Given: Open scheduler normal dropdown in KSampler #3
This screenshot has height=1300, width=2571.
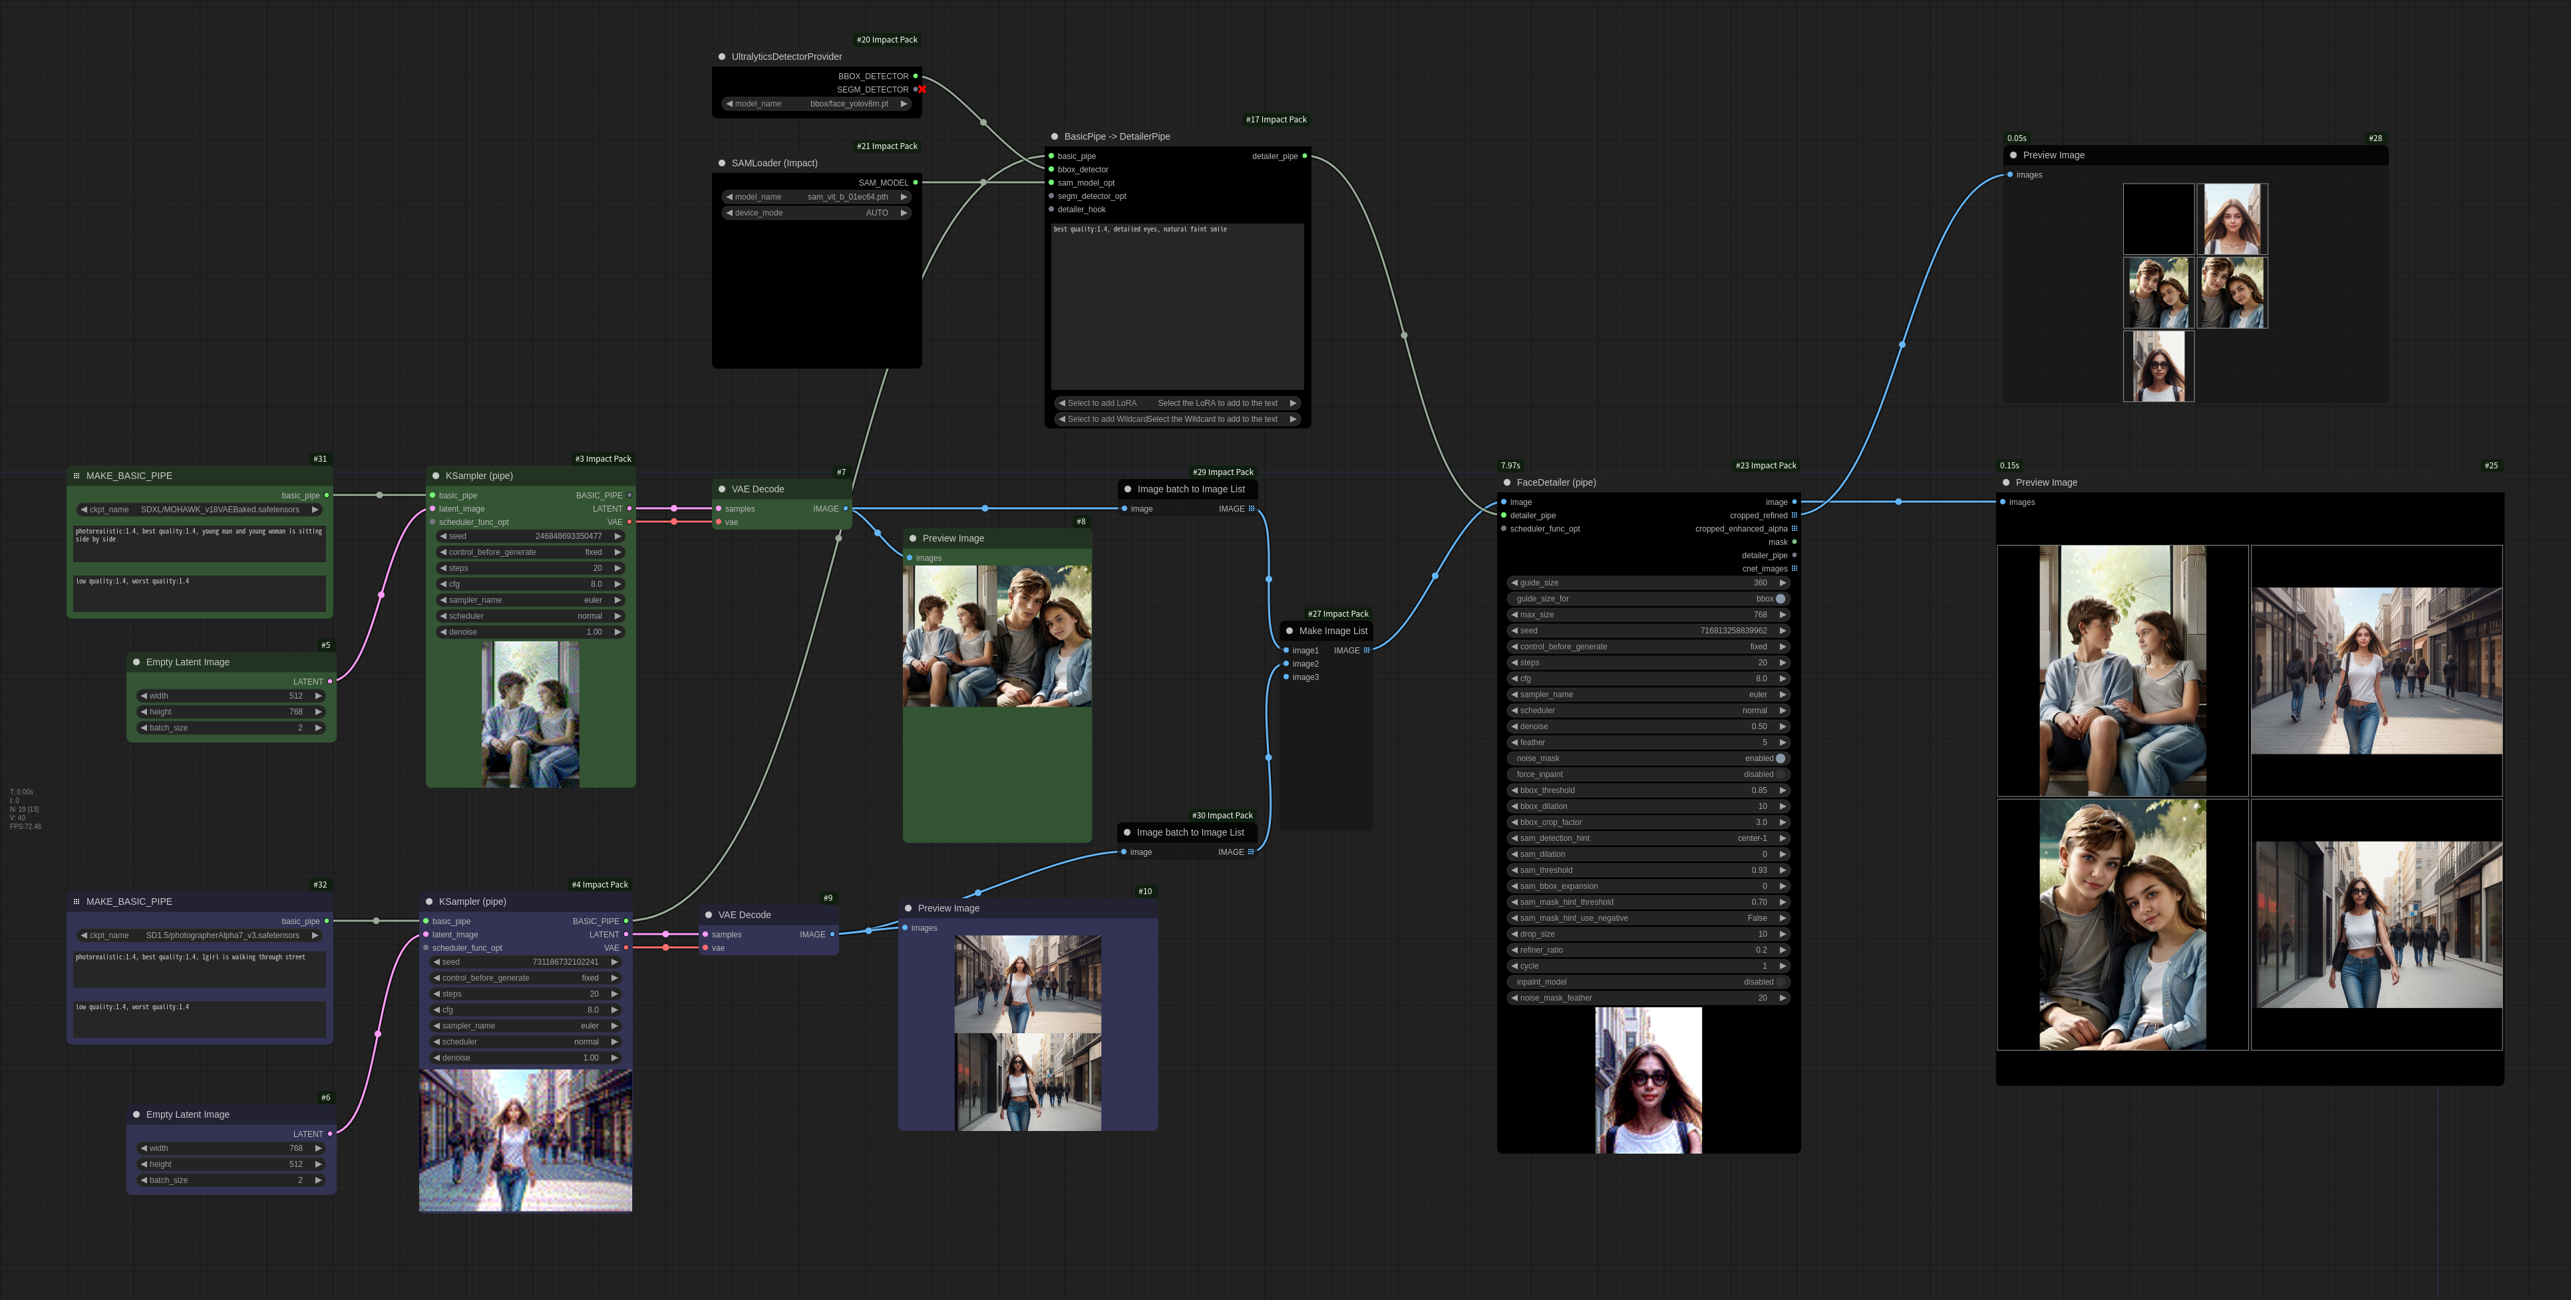Looking at the screenshot, I should point(531,617).
